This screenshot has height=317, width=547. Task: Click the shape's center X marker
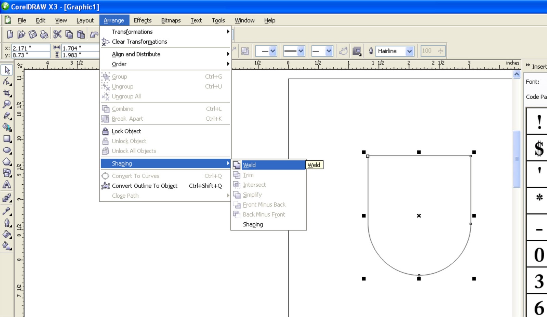pyautogui.click(x=419, y=216)
